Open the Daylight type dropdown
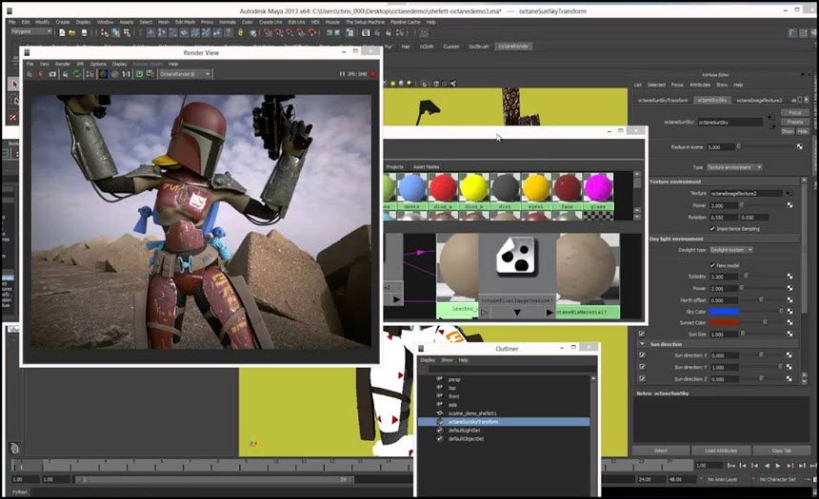Screen dimensions: 819x499 pyautogui.click(x=730, y=250)
